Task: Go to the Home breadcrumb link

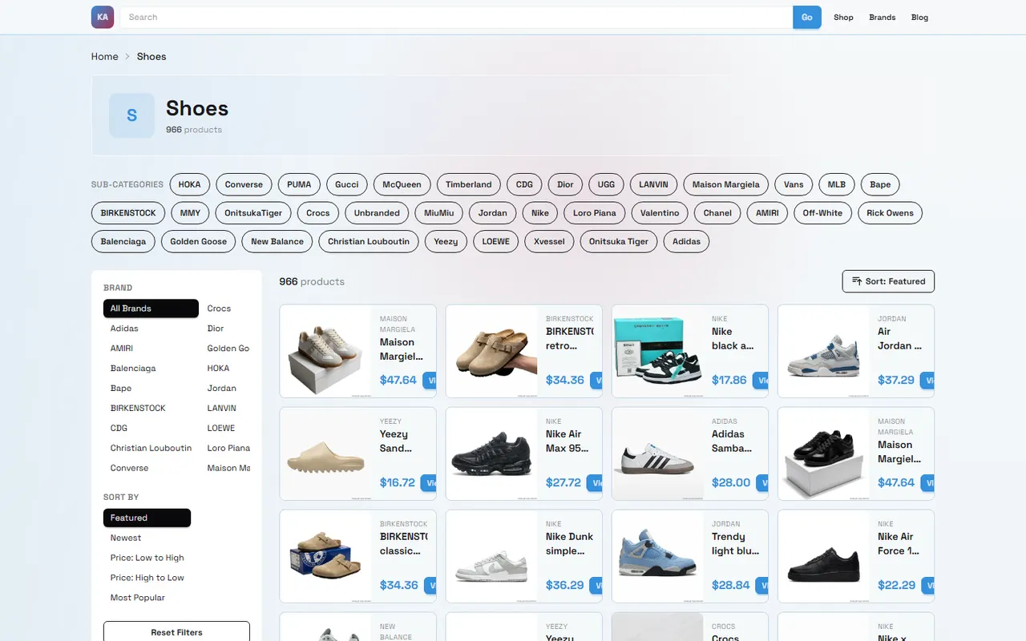Action: click(x=104, y=56)
